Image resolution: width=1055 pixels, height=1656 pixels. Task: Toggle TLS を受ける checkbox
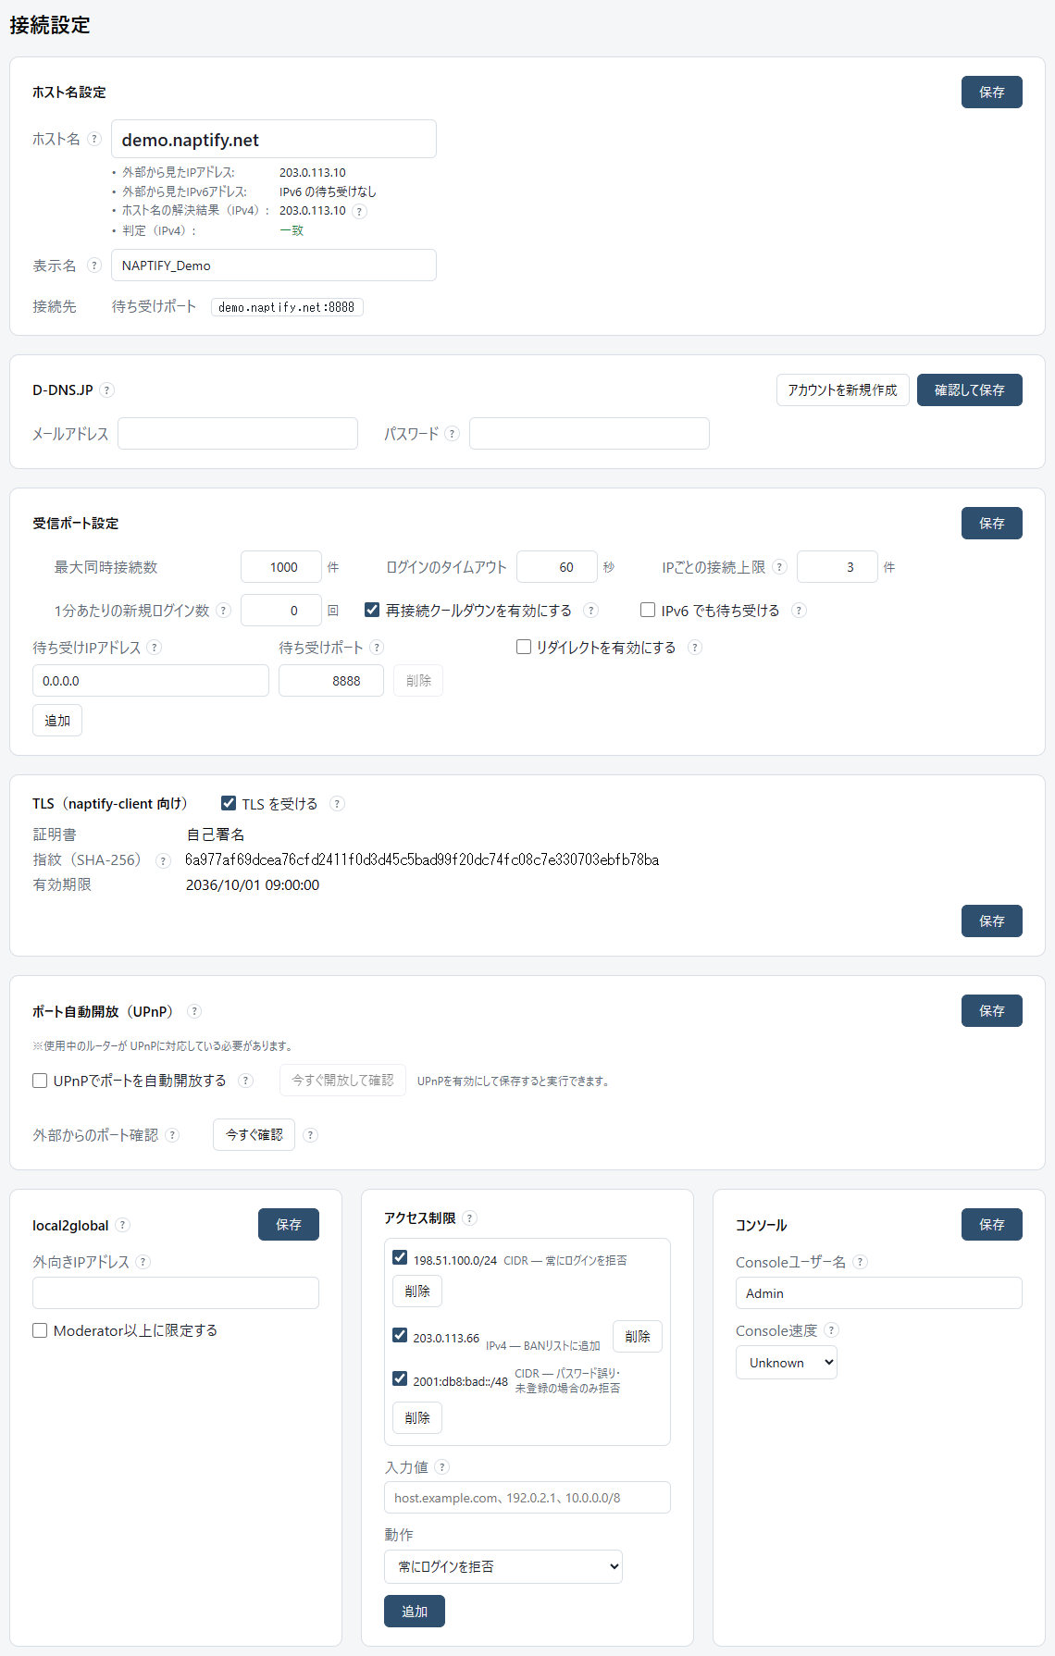coord(229,803)
